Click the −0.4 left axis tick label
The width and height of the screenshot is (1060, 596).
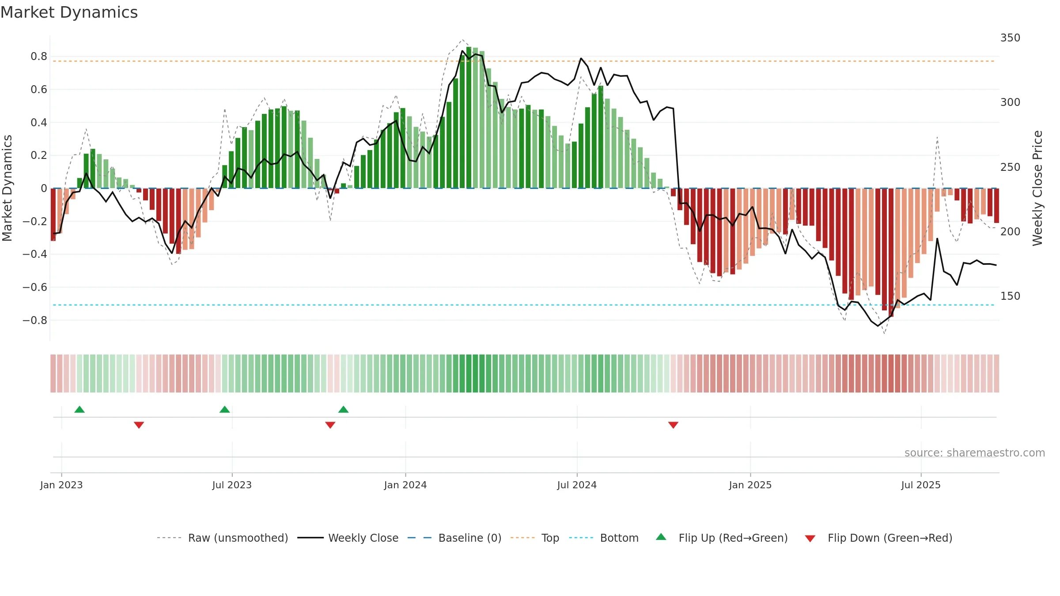tap(35, 254)
